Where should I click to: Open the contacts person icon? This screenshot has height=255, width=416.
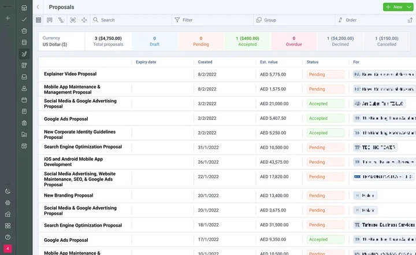24,88
